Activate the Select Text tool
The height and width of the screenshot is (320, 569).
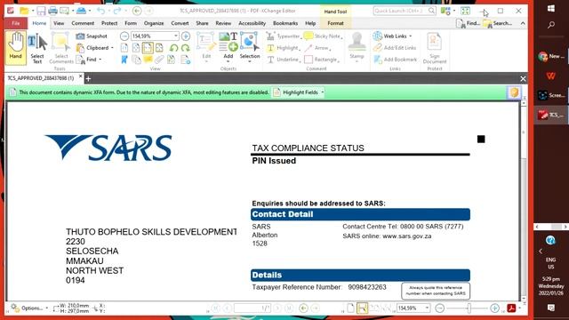coord(37,48)
